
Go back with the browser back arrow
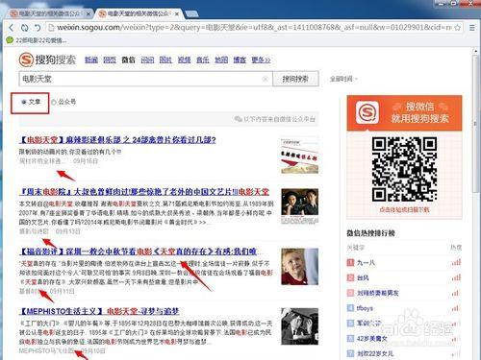tap(12, 28)
